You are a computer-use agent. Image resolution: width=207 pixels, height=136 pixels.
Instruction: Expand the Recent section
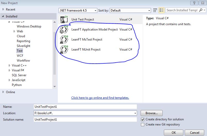click(x=3, y=9)
